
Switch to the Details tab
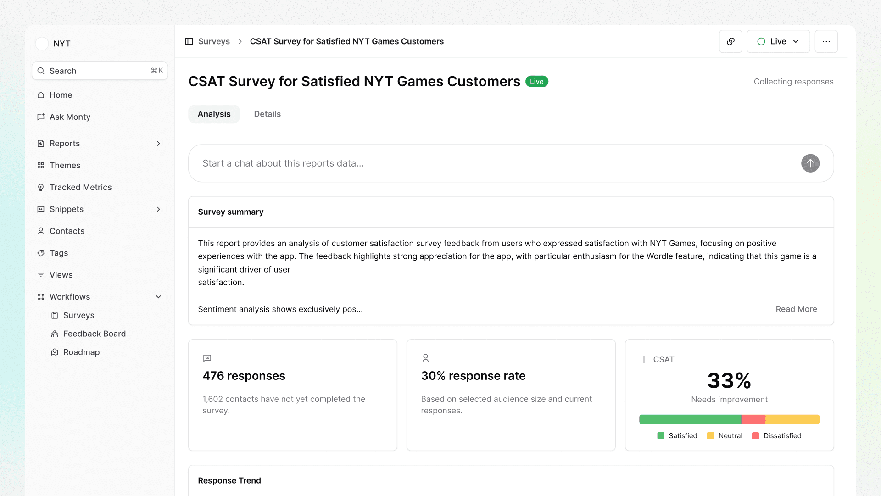point(267,114)
